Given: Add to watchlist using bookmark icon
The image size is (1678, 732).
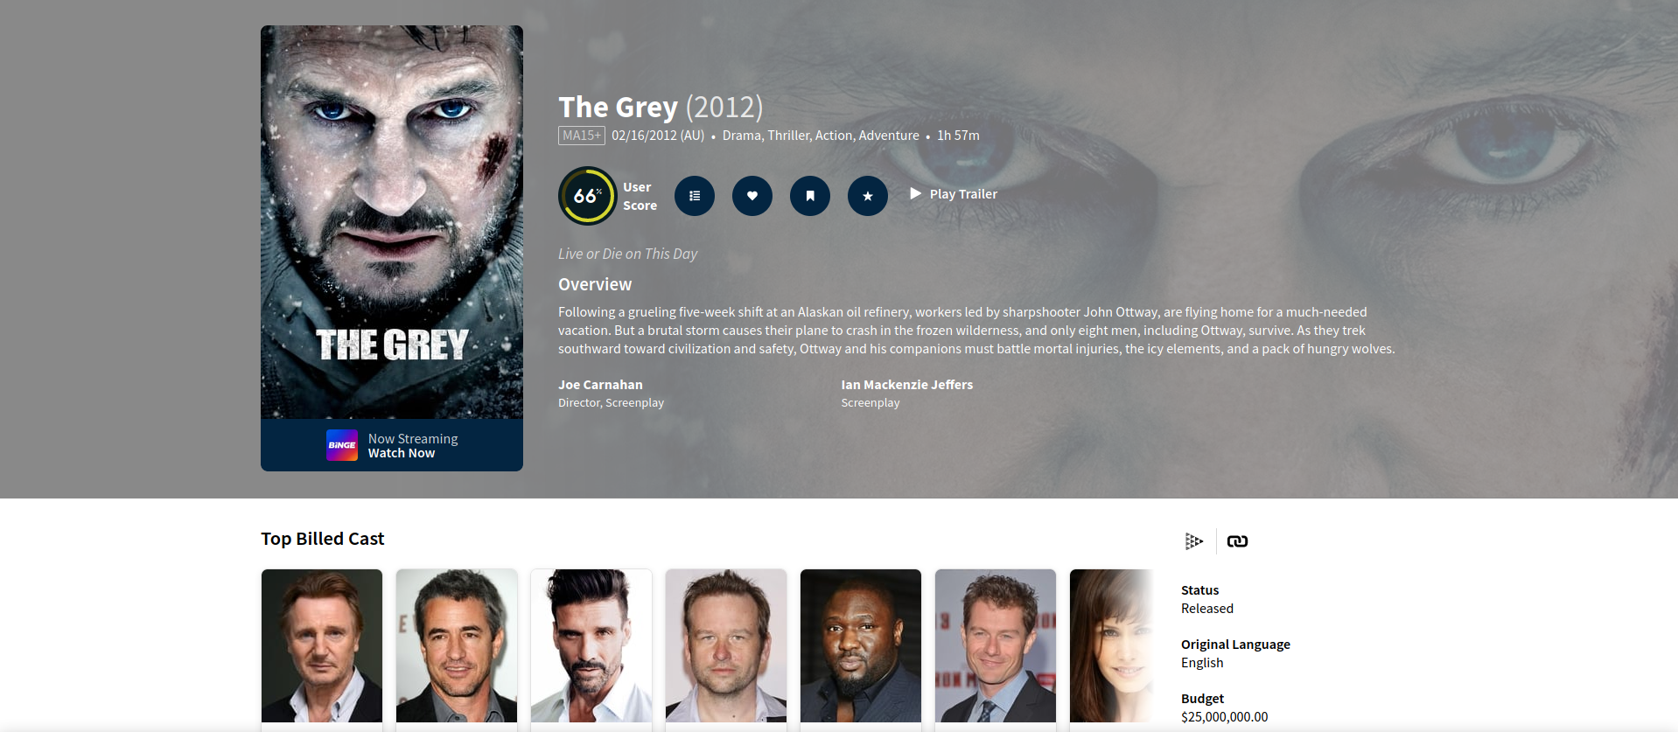Looking at the screenshot, I should [x=810, y=196].
